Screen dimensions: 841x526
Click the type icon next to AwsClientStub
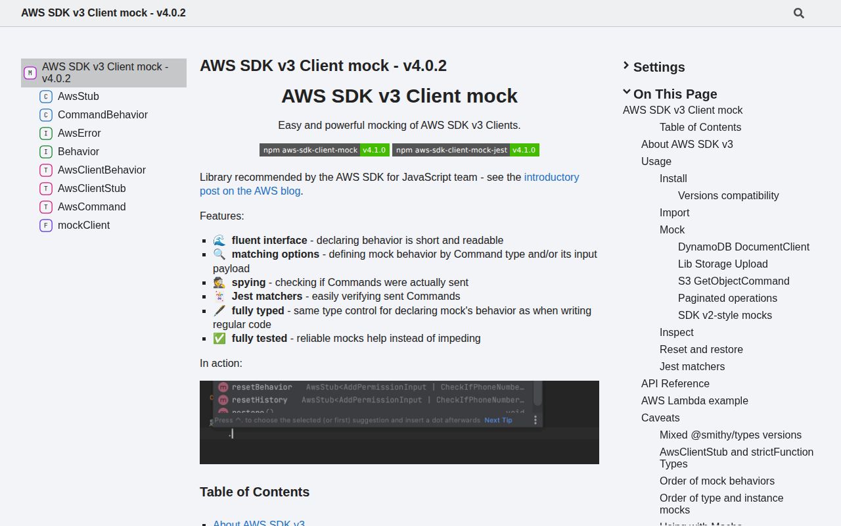click(46, 189)
